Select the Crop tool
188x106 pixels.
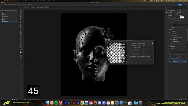[21, 17]
